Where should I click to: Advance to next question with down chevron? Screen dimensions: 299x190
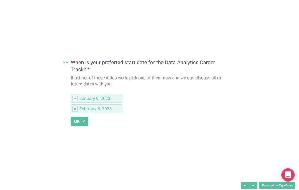253,185
